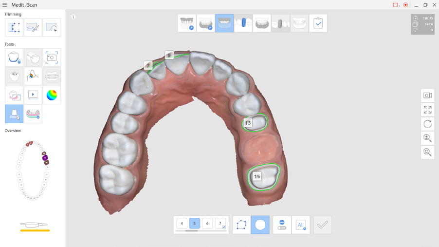Select tooth number 7 with checkmark
This screenshot has height=247, width=439.
click(220, 224)
